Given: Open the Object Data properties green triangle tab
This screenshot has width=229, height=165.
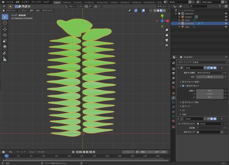Looking at the screenshot, I should click(173, 116).
